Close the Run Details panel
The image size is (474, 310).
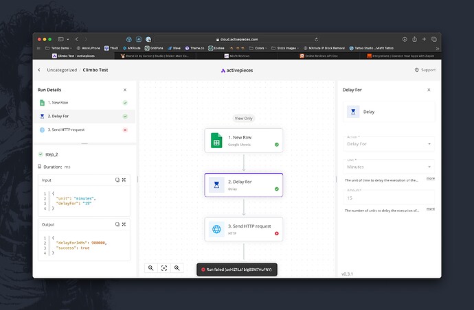point(124,90)
